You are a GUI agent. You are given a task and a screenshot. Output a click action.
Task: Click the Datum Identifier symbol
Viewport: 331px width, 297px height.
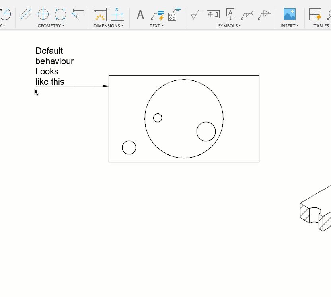point(230,14)
